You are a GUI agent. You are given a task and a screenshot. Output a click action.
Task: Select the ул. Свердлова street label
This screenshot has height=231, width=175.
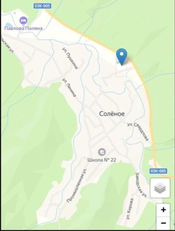(x=138, y=132)
